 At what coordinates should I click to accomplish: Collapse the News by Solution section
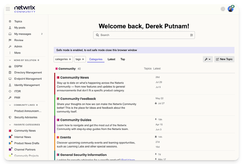click(10, 60)
